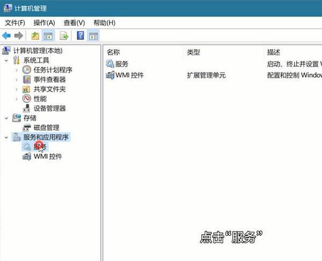This screenshot has width=322, height=261.
Task: Select 磁盘管理 in the tree
Action: point(46,128)
